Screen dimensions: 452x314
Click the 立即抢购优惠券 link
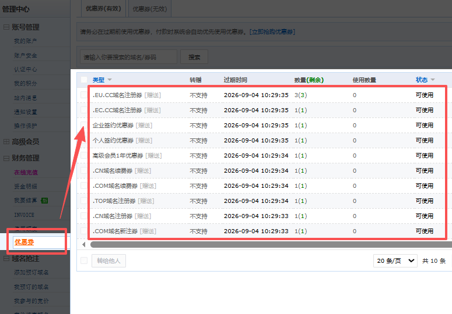coord(272,31)
